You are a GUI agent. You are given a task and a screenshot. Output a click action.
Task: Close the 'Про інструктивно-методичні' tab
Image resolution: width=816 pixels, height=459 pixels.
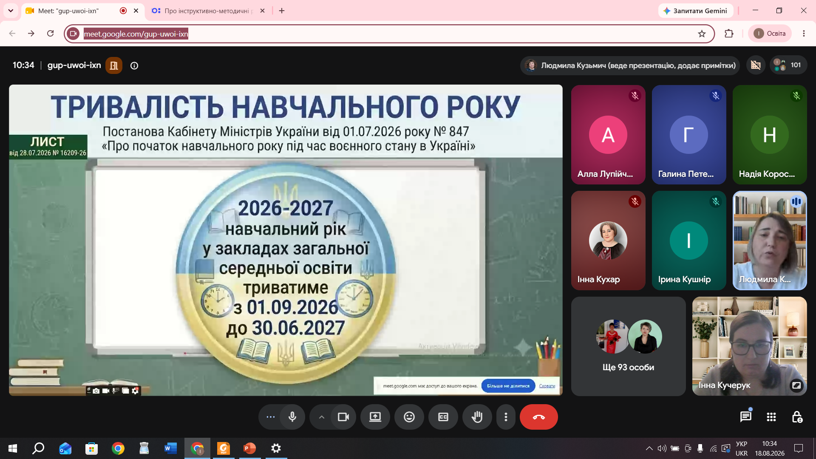(263, 11)
